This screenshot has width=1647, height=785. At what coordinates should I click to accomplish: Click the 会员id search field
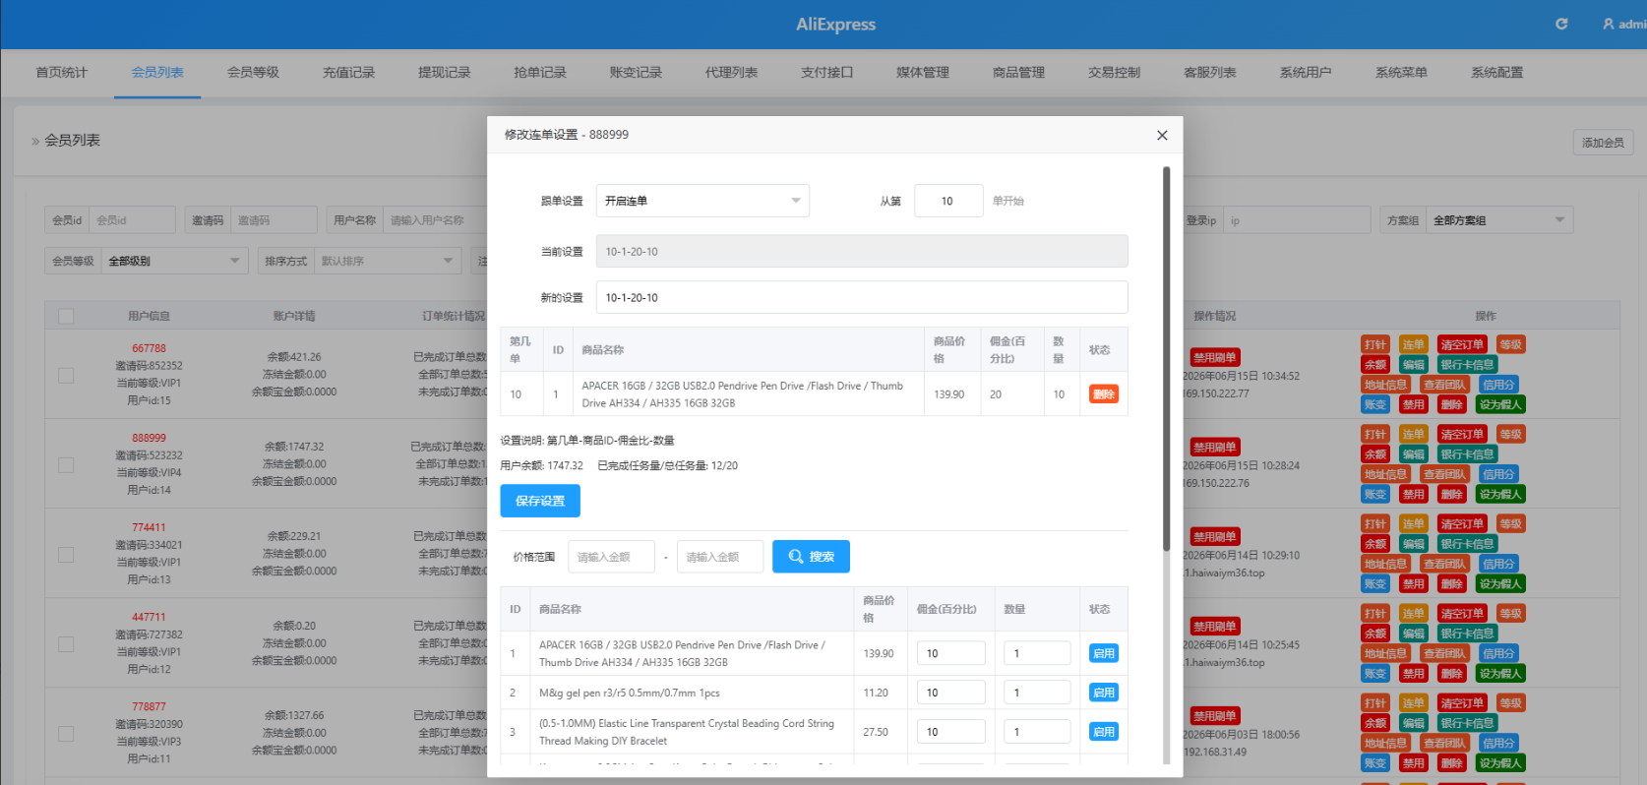point(132,220)
